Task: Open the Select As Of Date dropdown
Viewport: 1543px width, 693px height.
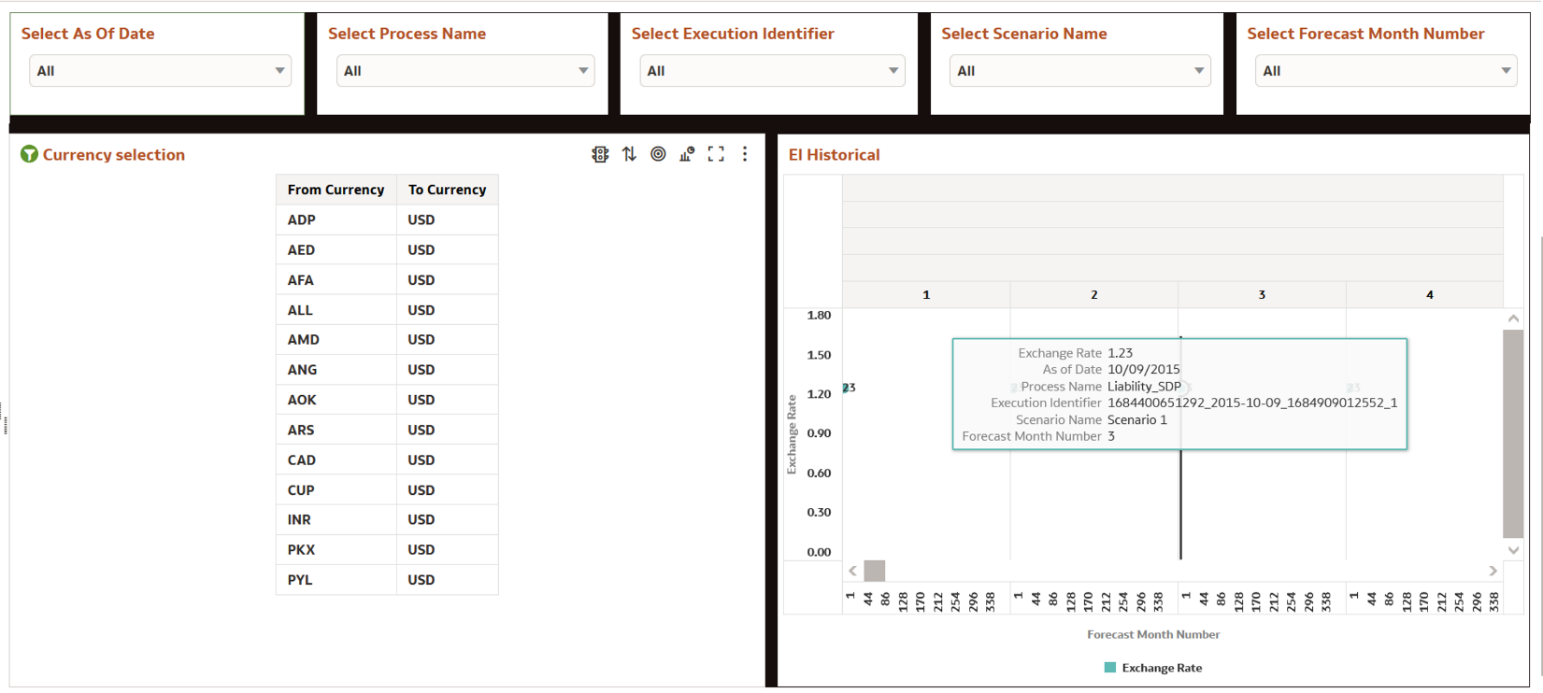Action: click(160, 71)
